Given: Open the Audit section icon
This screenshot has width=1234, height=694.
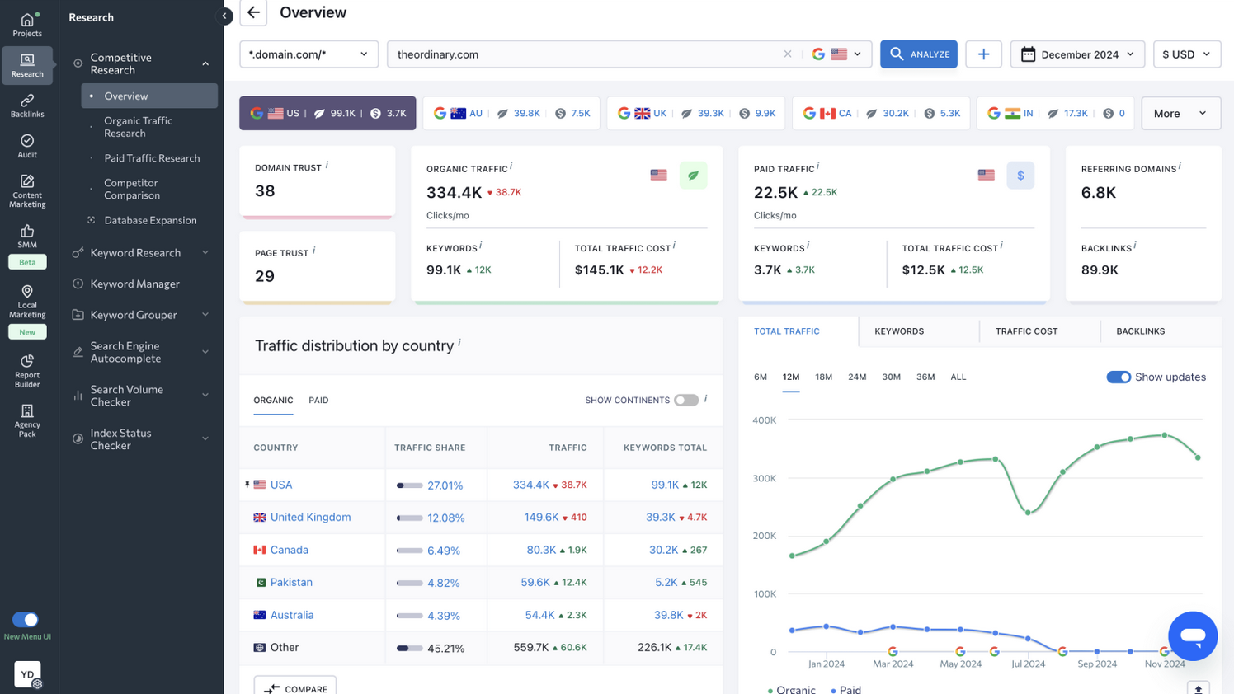Looking at the screenshot, I should click(27, 146).
